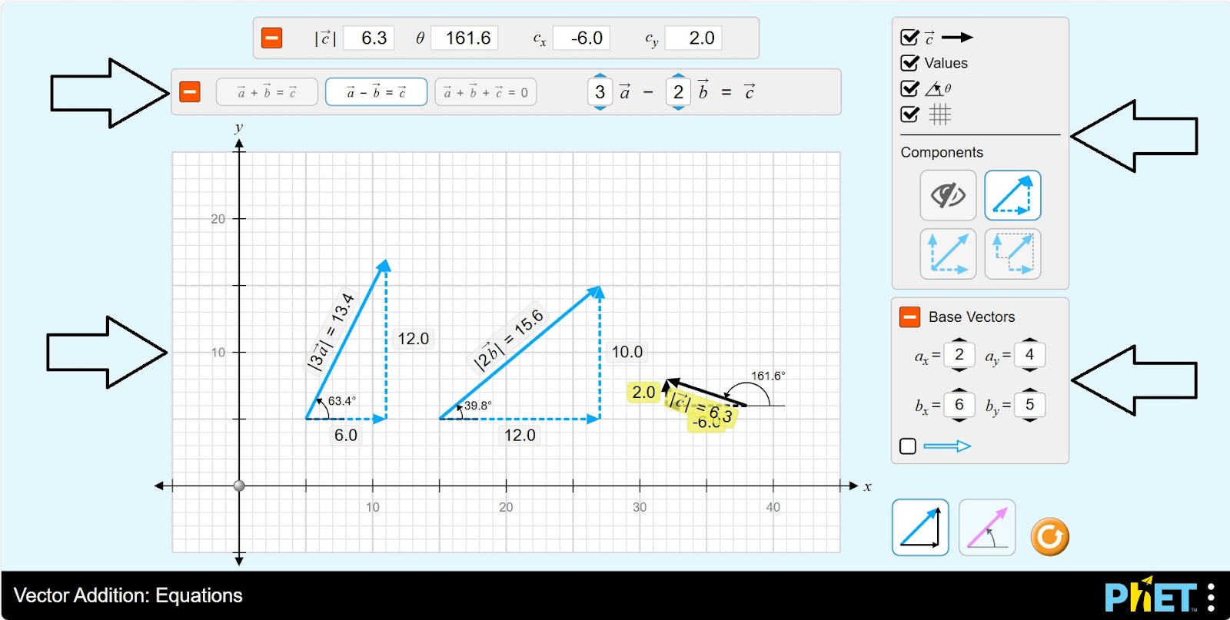Toggle the angle display checkbox
The width and height of the screenshot is (1230, 620).
coord(909,88)
